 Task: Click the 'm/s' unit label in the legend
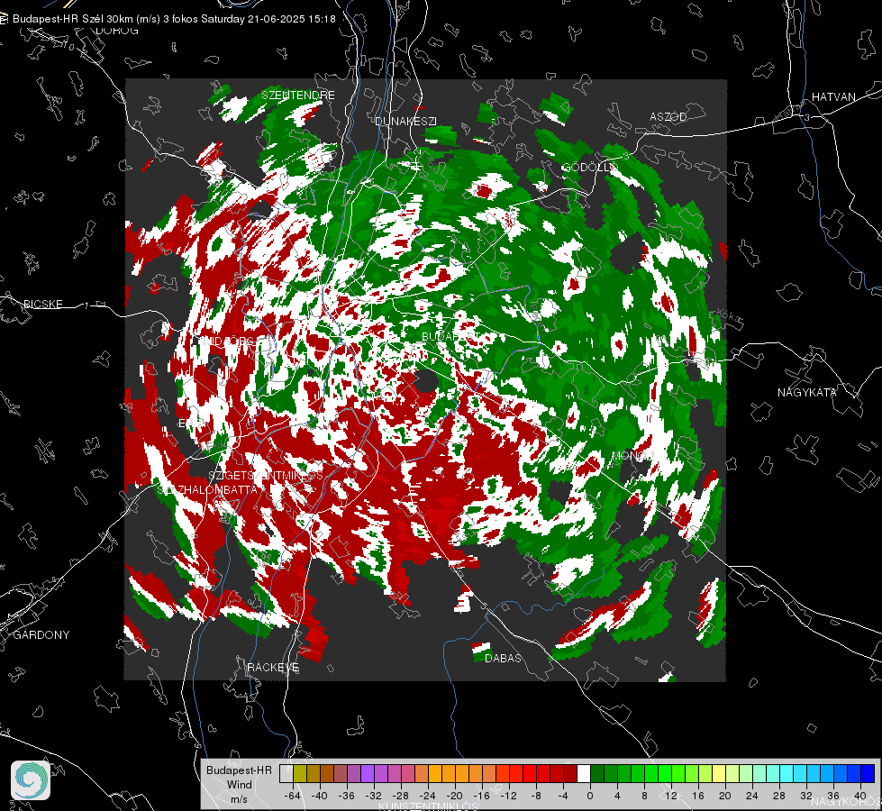pos(239,799)
